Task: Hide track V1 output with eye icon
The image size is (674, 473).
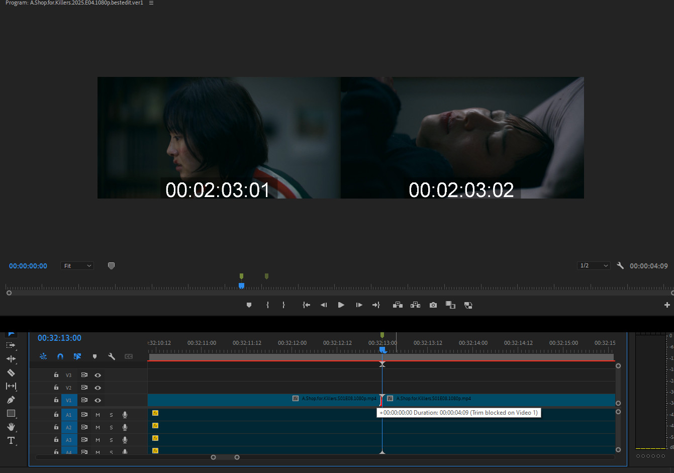Action: [x=98, y=401]
